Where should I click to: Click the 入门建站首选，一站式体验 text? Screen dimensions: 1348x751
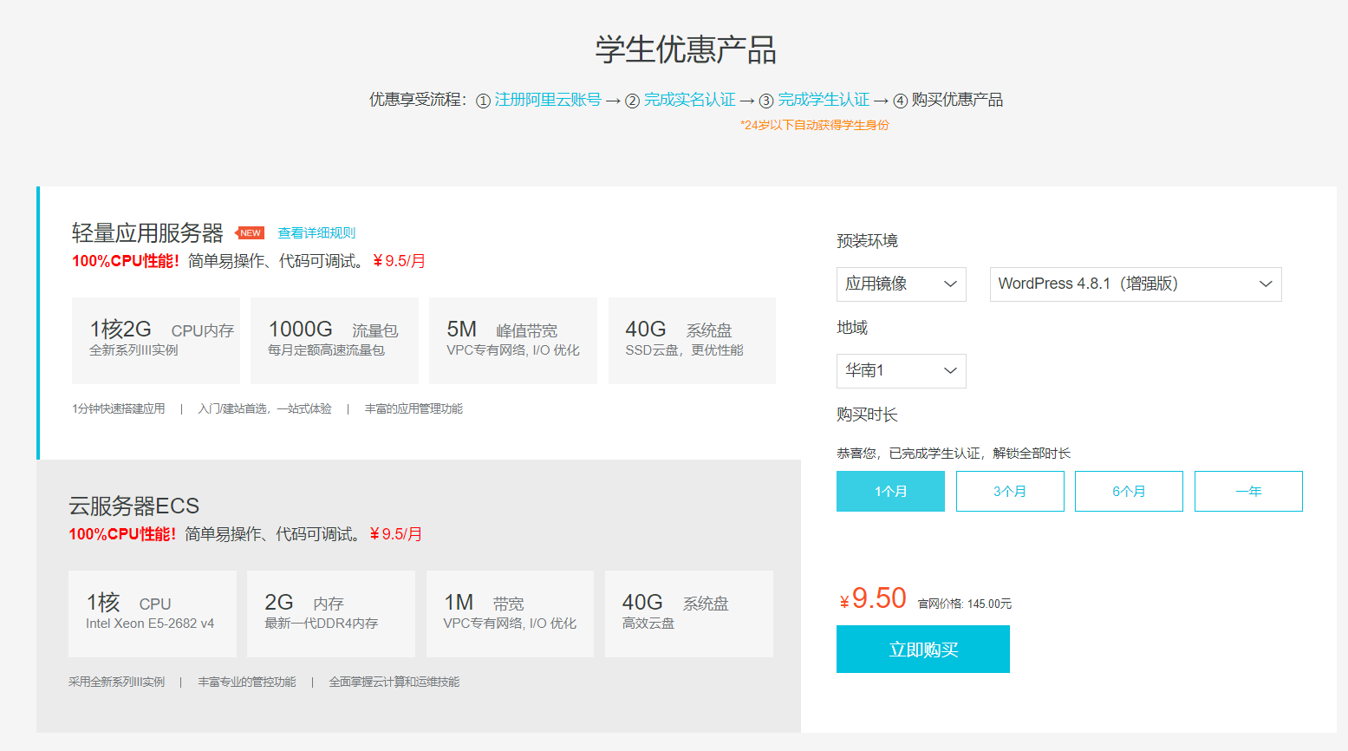coord(264,408)
